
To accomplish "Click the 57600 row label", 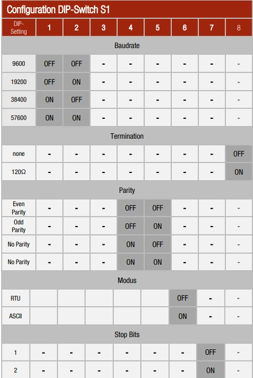I will (x=19, y=118).
